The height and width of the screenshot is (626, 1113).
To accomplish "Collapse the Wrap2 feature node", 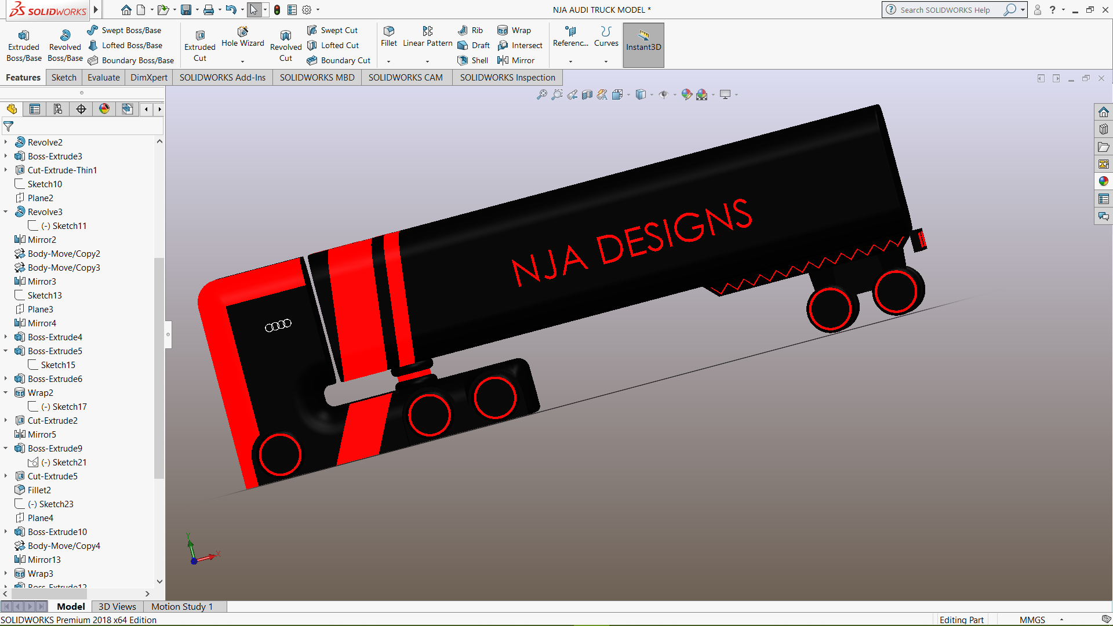I will (x=6, y=392).
